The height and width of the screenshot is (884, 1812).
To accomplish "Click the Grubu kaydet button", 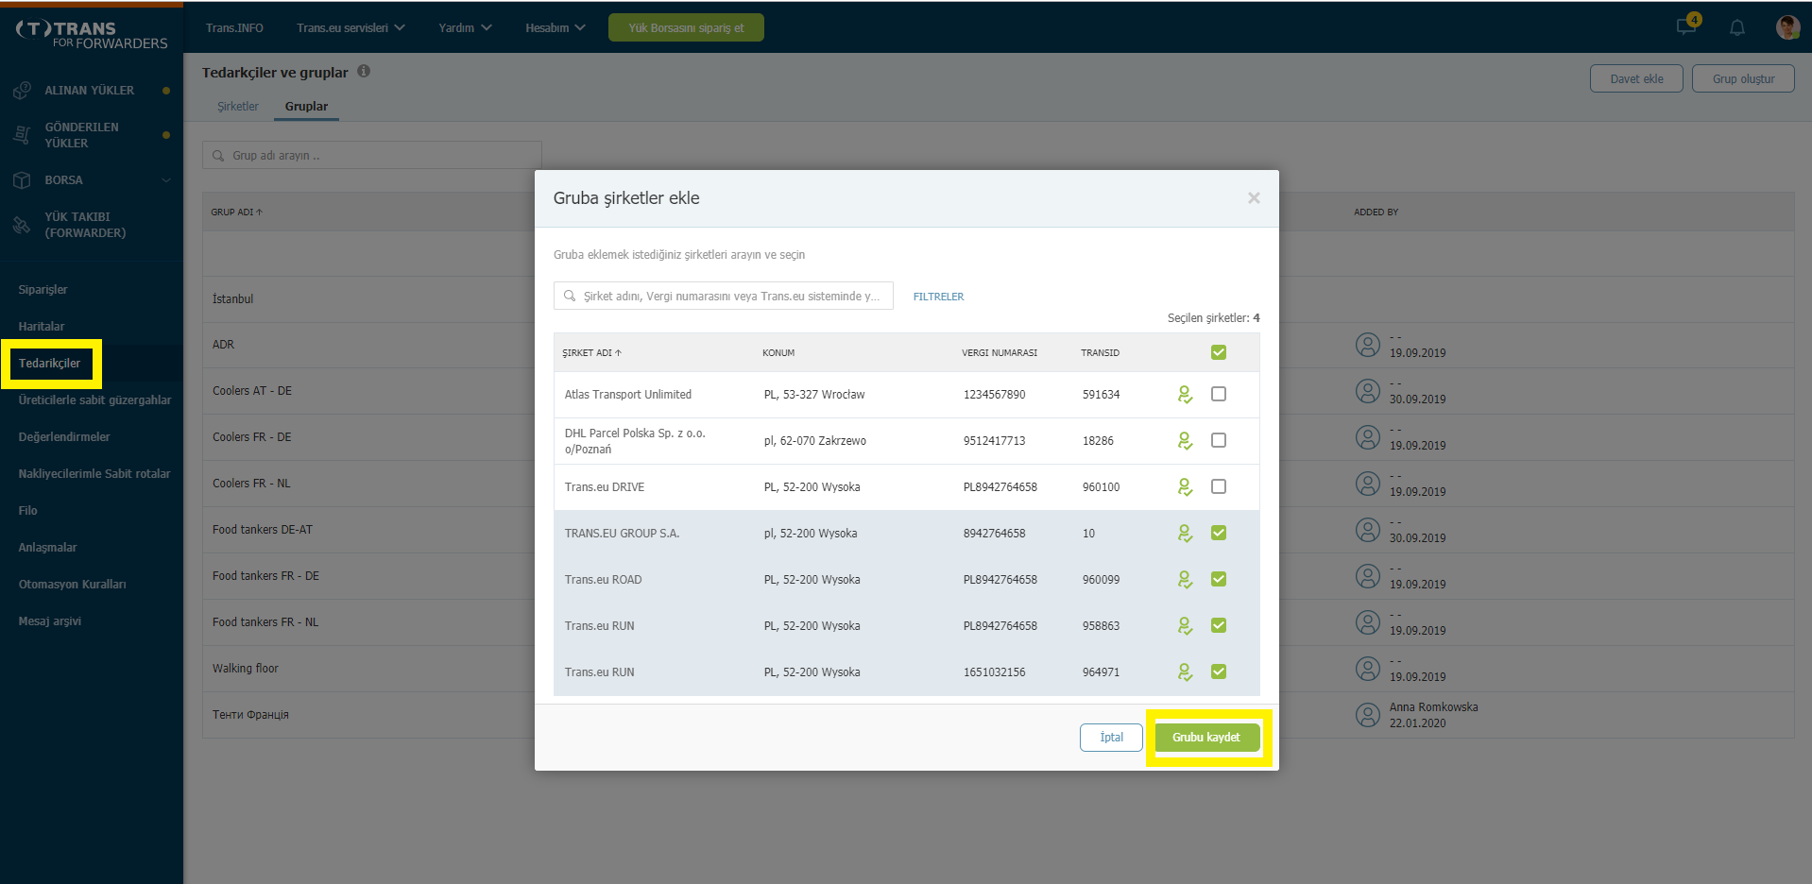I will pos(1206,738).
